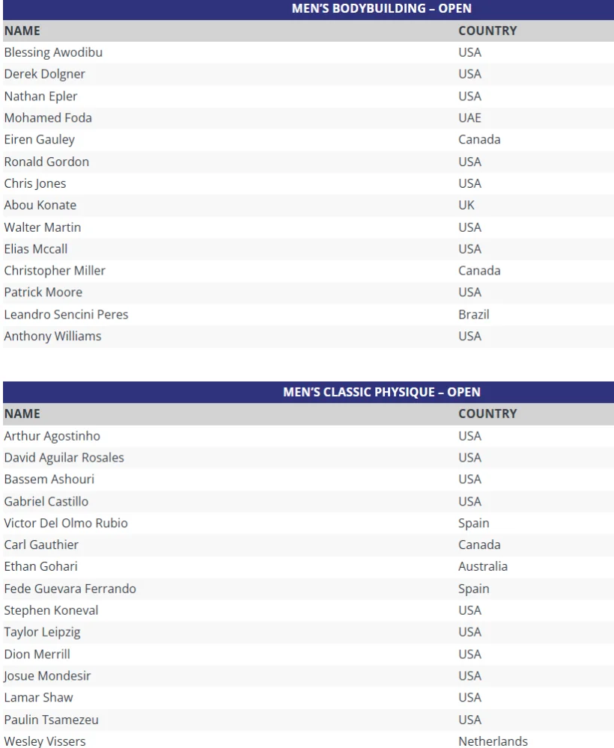
Task: Click the Men's Bodybuilding – Open table header
Action: tap(382, 9)
